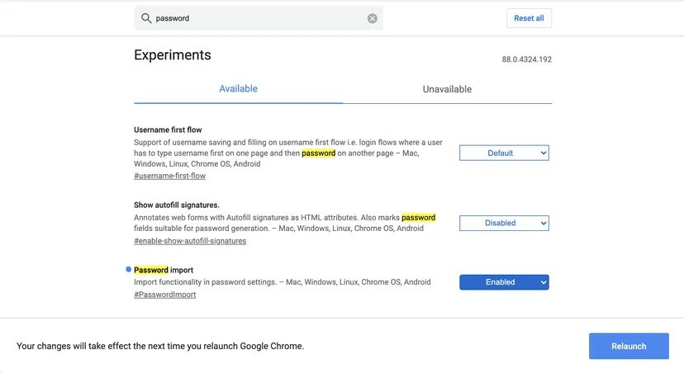Click the Experiments page heading
Viewport: 684px width, 373px height.
coord(173,55)
